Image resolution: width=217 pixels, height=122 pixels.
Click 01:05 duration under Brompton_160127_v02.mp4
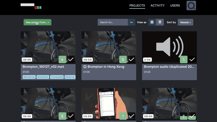tap(26, 72)
